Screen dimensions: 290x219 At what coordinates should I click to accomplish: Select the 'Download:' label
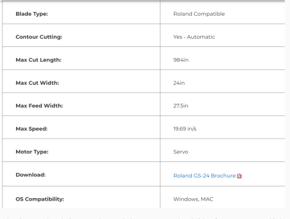[30, 175]
